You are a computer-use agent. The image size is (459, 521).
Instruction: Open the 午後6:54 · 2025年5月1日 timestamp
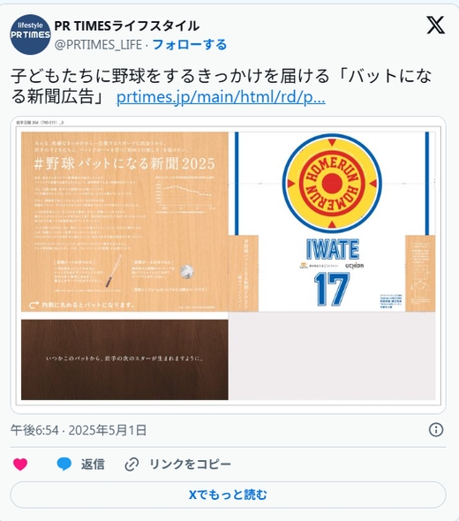(x=79, y=430)
